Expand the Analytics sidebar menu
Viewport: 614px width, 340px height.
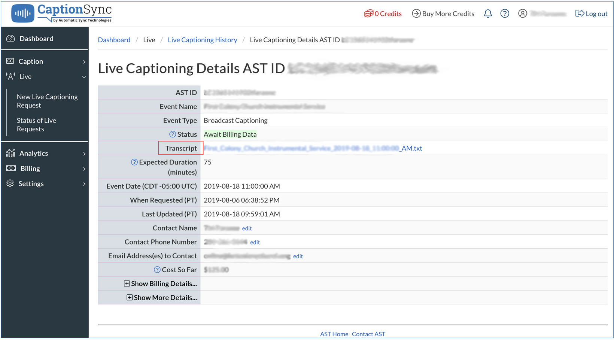point(45,154)
